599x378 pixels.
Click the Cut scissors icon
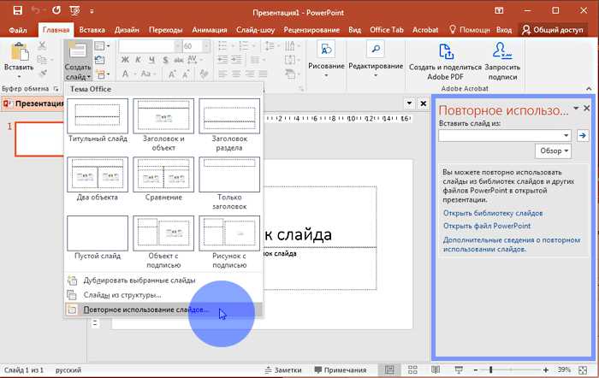point(43,46)
